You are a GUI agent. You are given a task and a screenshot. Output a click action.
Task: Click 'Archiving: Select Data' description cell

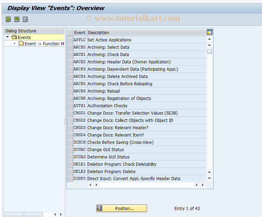(x=147, y=47)
